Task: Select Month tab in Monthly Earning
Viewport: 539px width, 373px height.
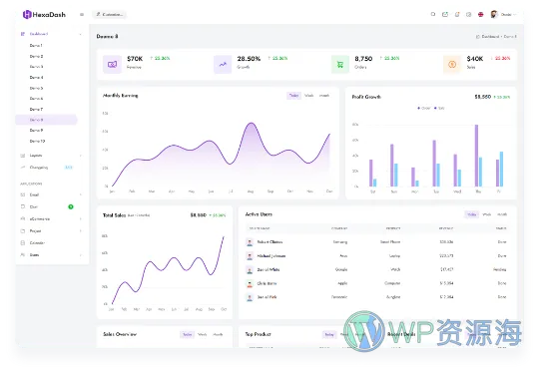Action: [x=324, y=96]
